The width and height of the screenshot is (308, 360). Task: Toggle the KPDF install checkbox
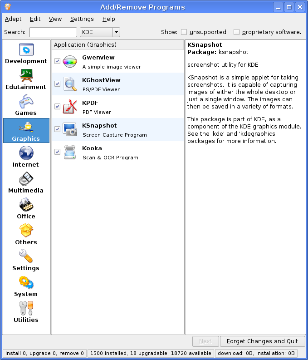tap(57, 106)
